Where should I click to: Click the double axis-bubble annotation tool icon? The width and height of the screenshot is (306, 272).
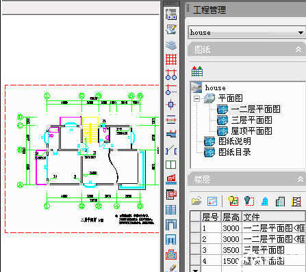click(x=171, y=74)
